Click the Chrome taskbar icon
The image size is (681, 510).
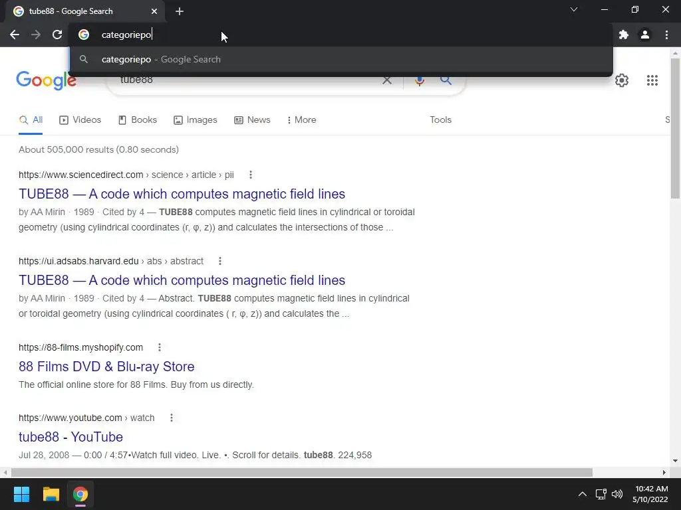tap(80, 494)
